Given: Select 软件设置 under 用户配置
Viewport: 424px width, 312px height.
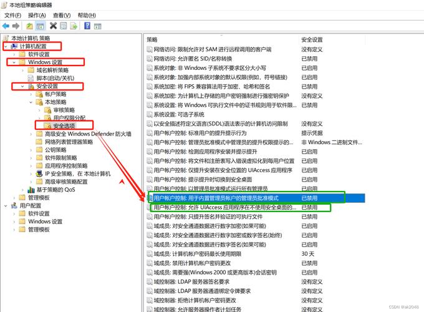Looking at the screenshot, I should (x=39, y=213).
